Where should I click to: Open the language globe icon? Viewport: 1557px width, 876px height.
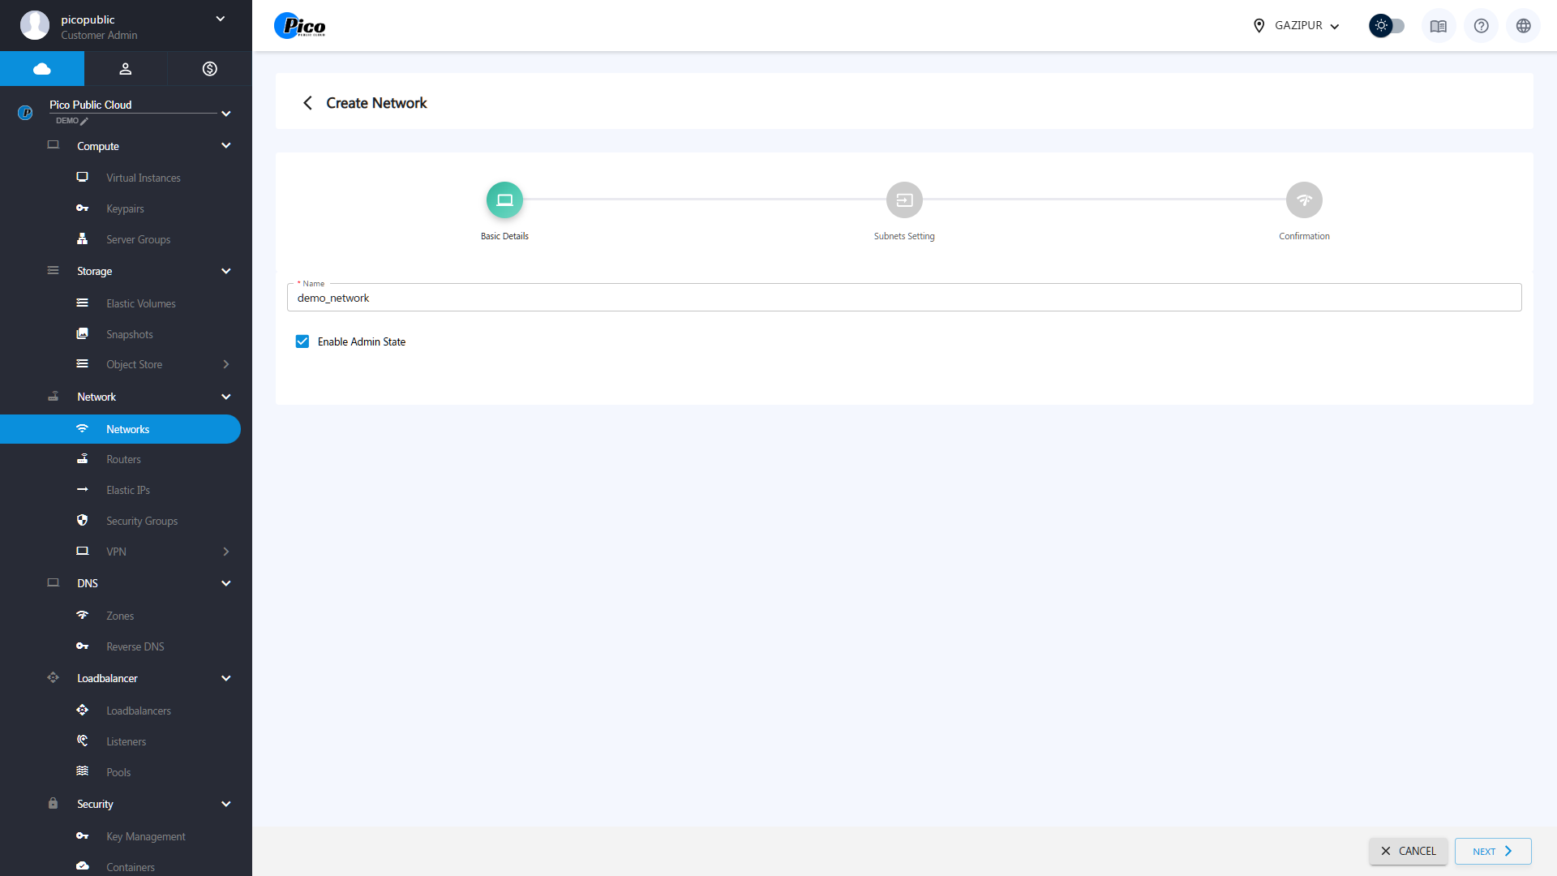pos(1523,26)
